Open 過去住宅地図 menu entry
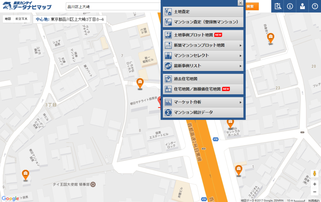Image resolution: width=321 pixels, height=202 pixels. click(203, 79)
